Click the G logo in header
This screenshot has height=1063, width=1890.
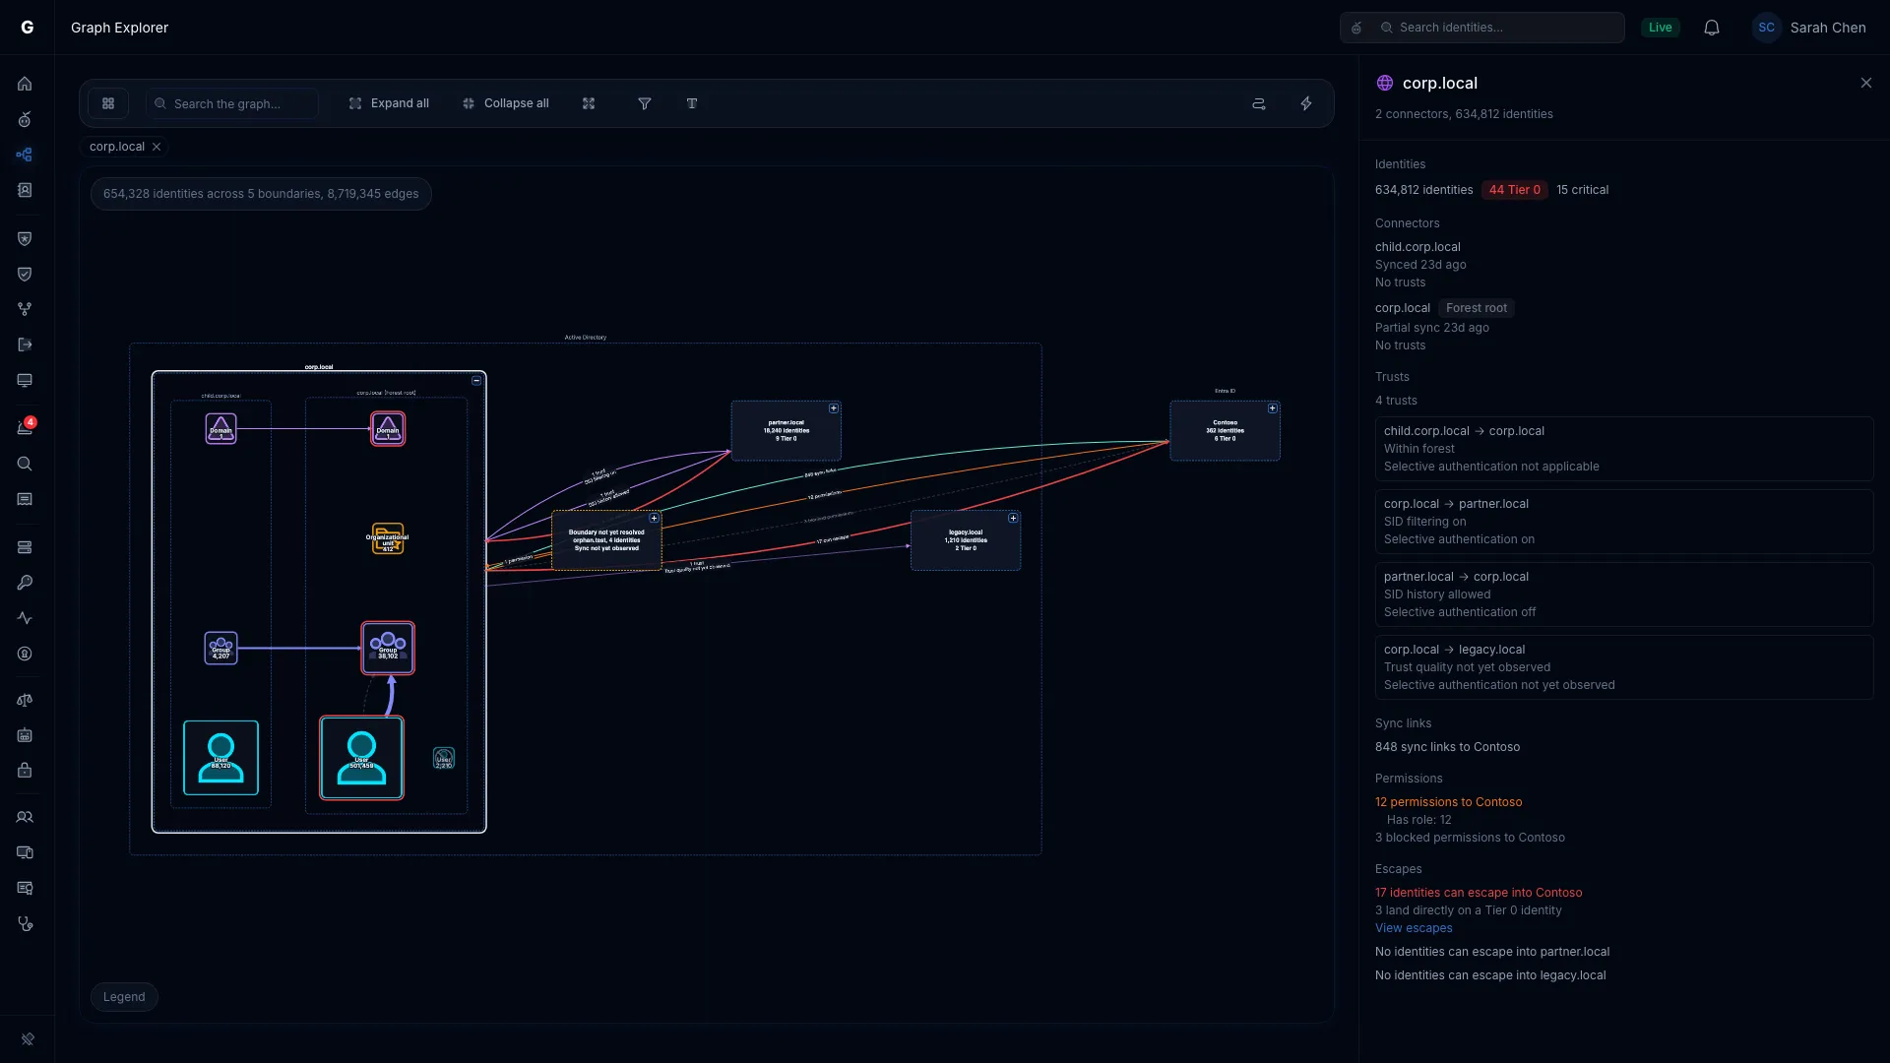click(28, 28)
